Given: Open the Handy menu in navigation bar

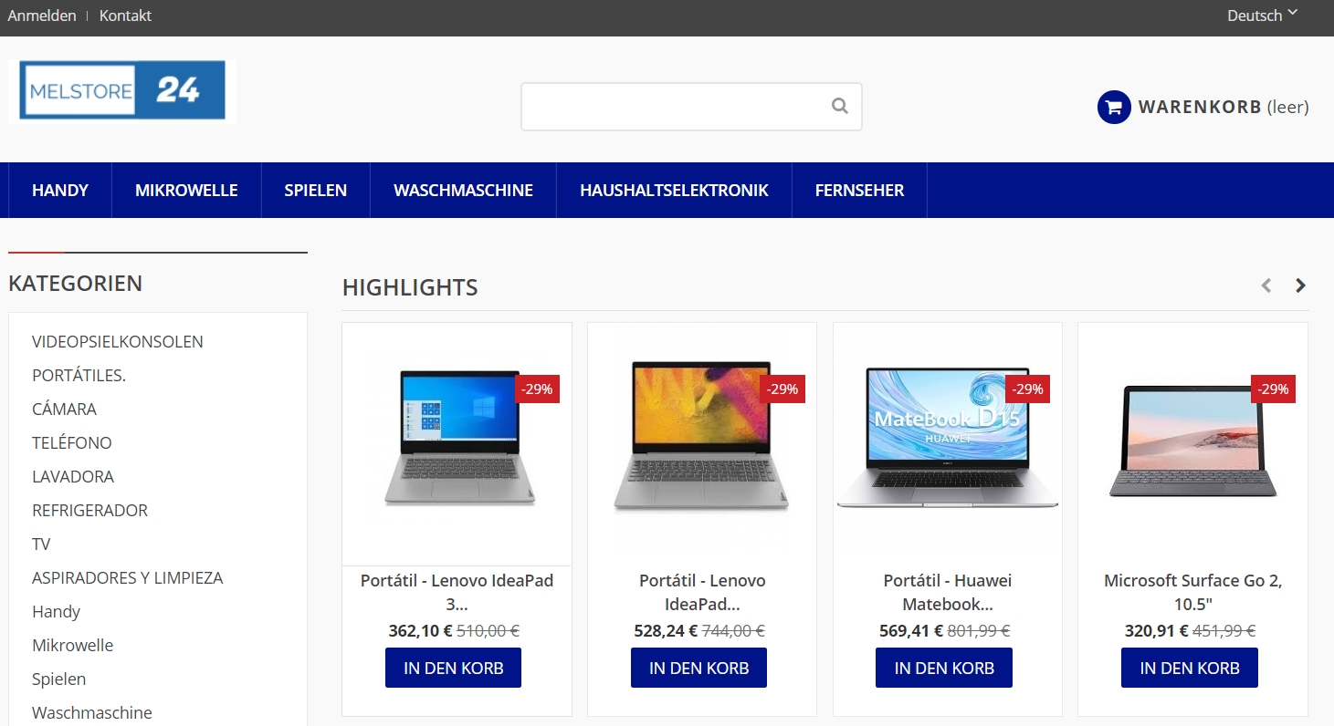Looking at the screenshot, I should [x=60, y=191].
